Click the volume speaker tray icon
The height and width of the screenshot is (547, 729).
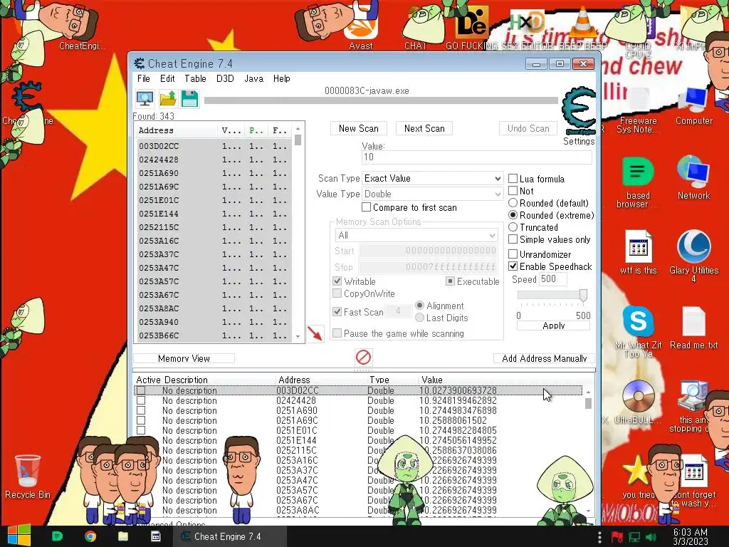pyautogui.click(x=651, y=537)
